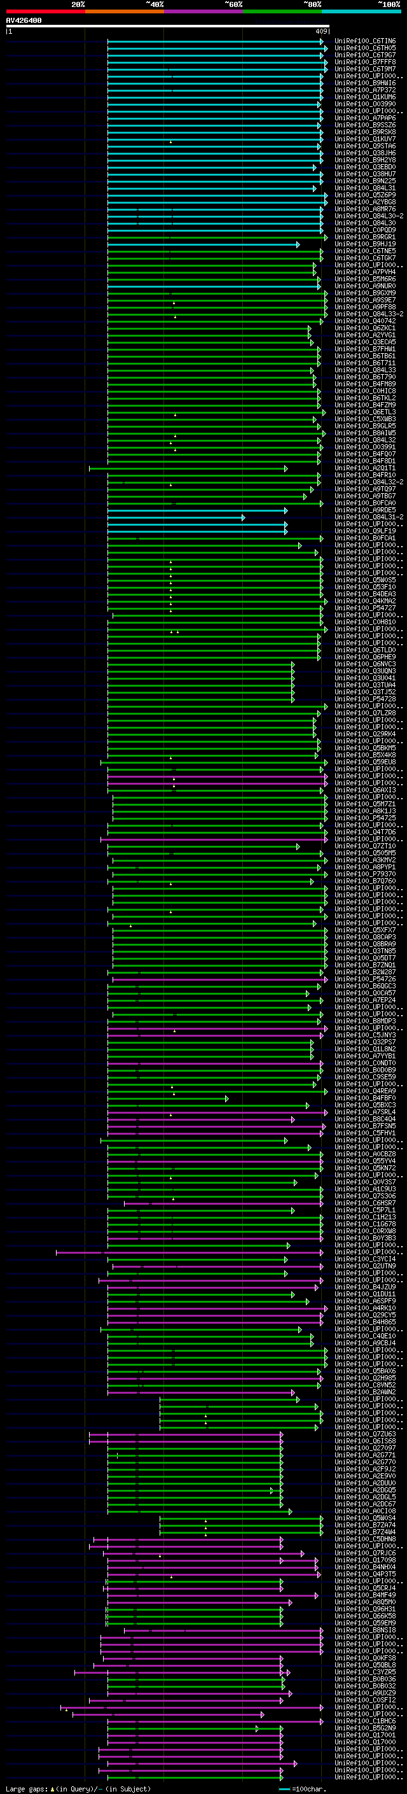Select the UniRef100_Q3EBD0 label
The height and width of the screenshot is (1794, 407).
point(365,167)
